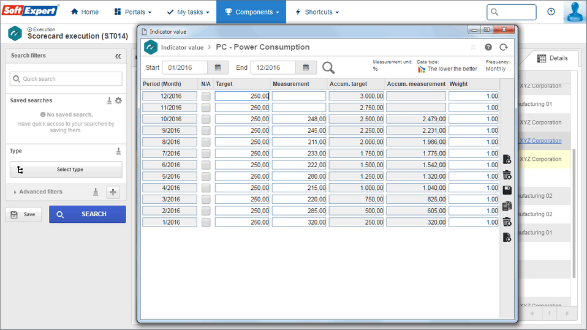The height and width of the screenshot is (330, 587).
Task: Click the Measurement field for 12/2016
Action: coord(299,96)
